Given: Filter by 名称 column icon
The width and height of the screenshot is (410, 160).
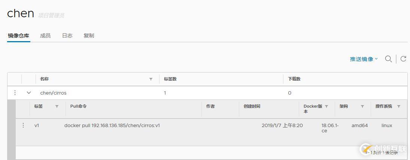Looking at the screenshot, I should pos(151,79).
